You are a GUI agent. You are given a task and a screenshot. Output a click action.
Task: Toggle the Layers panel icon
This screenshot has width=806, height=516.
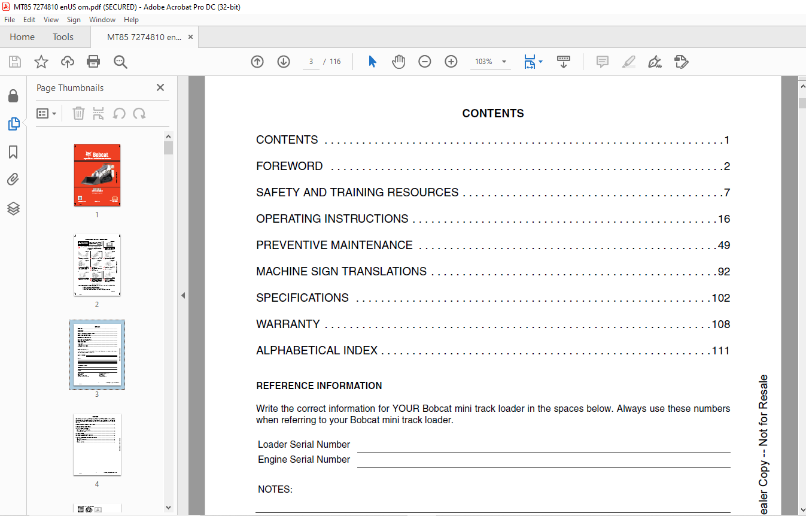pyautogui.click(x=13, y=208)
